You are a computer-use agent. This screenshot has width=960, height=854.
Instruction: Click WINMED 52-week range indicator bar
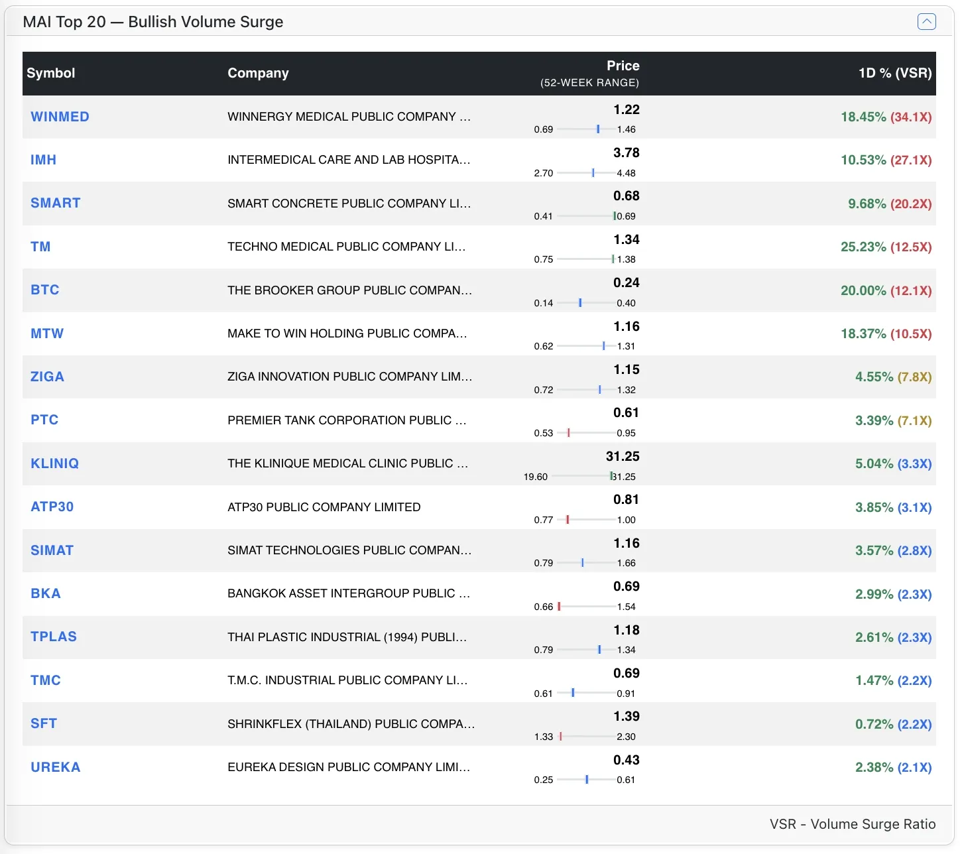pyautogui.click(x=586, y=129)
